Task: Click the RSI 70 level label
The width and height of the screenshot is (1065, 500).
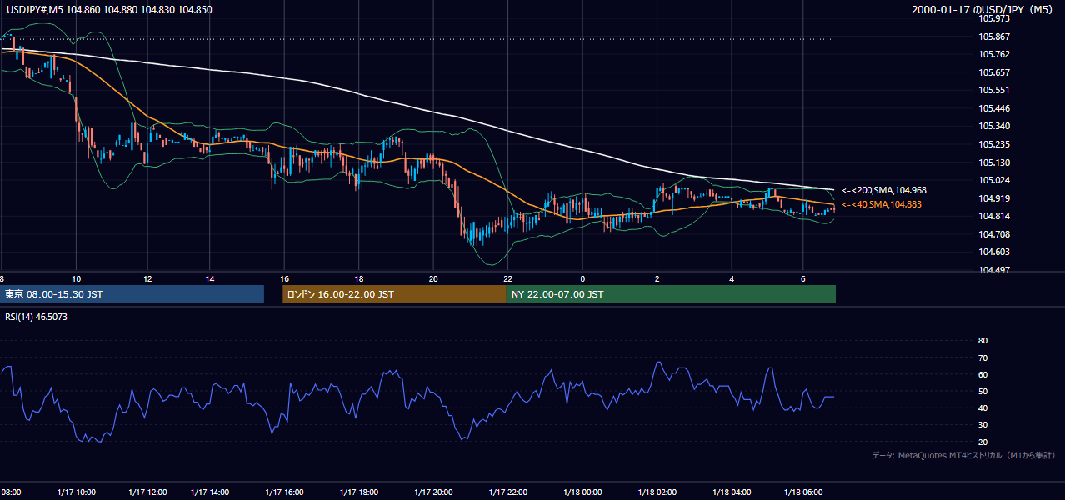Action: pyautogui.click(x=982, y=357)
